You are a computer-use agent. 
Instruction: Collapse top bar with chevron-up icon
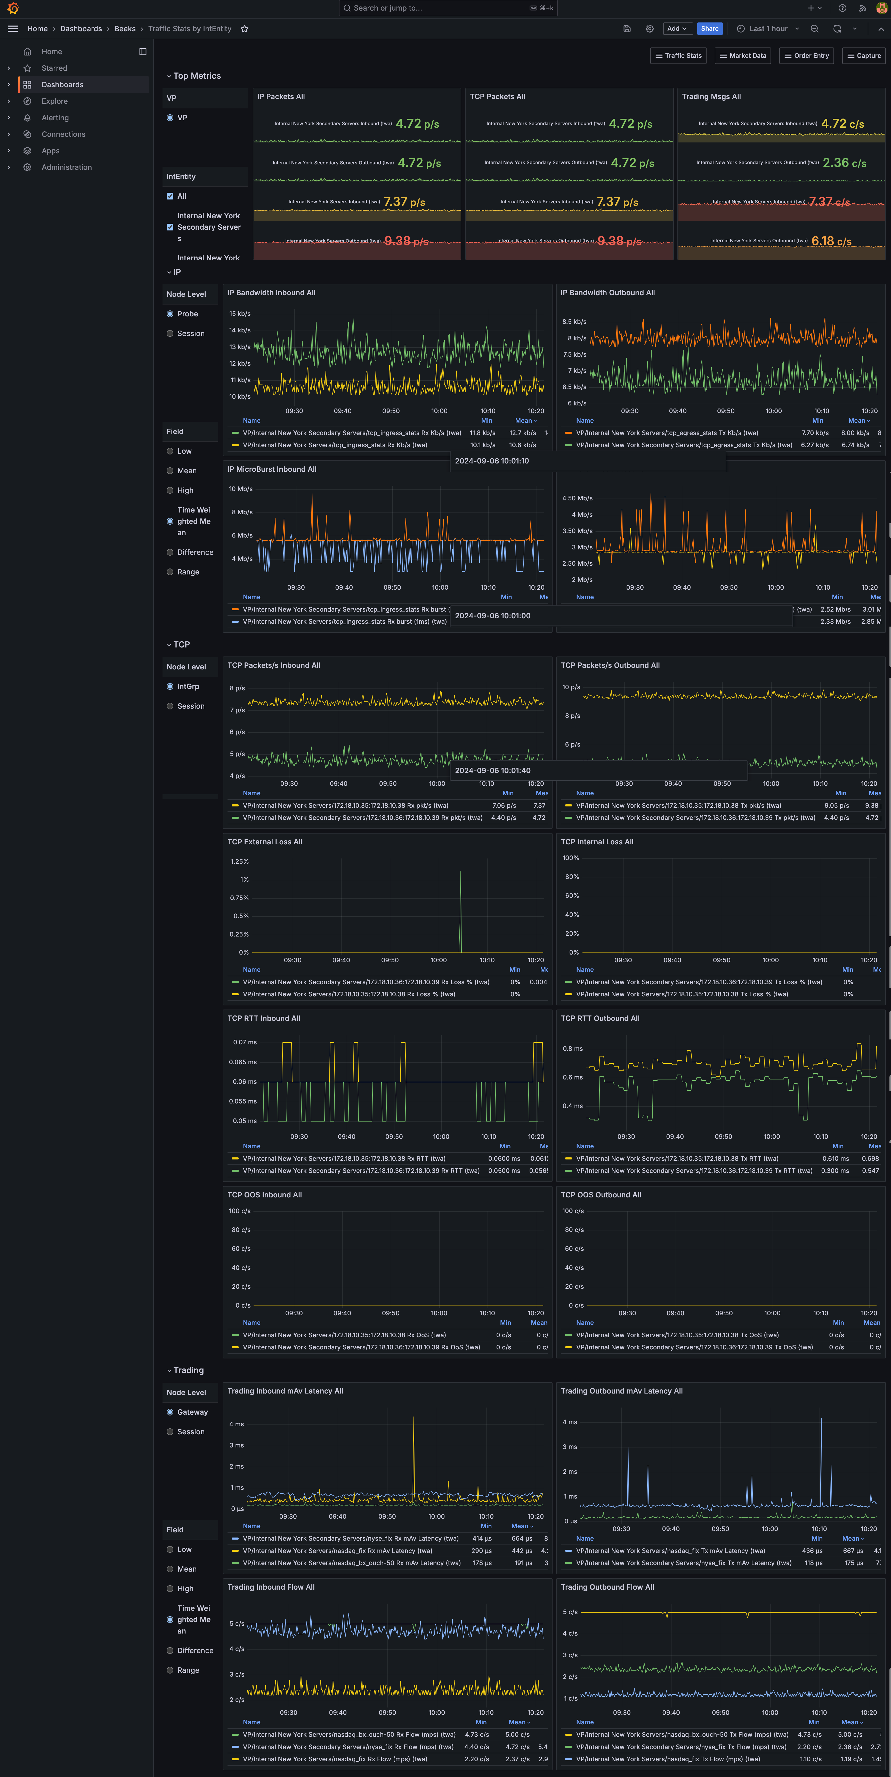click(881, 29)
